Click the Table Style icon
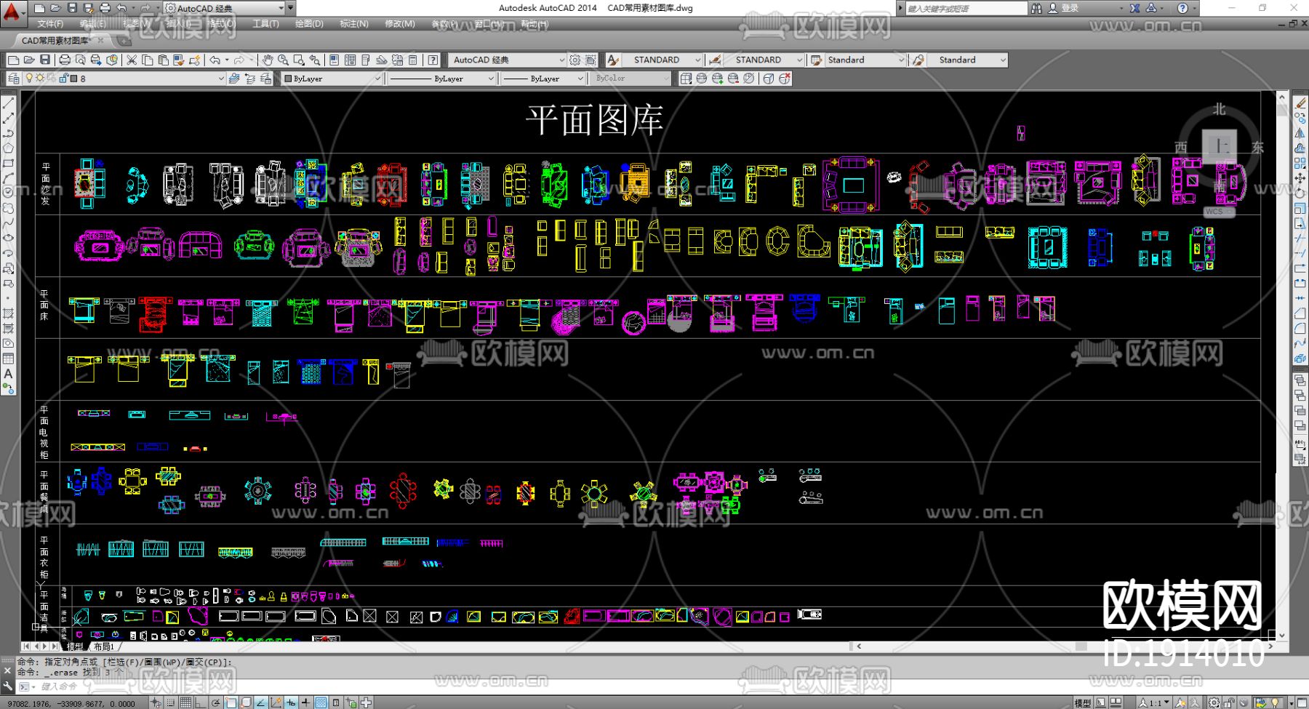Viewport: 1309px width, 709px height. [817, 60]
